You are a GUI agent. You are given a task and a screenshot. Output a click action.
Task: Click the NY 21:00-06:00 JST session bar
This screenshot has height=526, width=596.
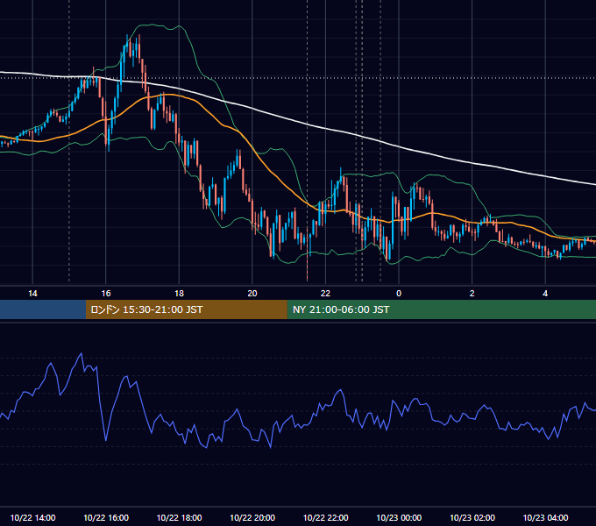441,309
